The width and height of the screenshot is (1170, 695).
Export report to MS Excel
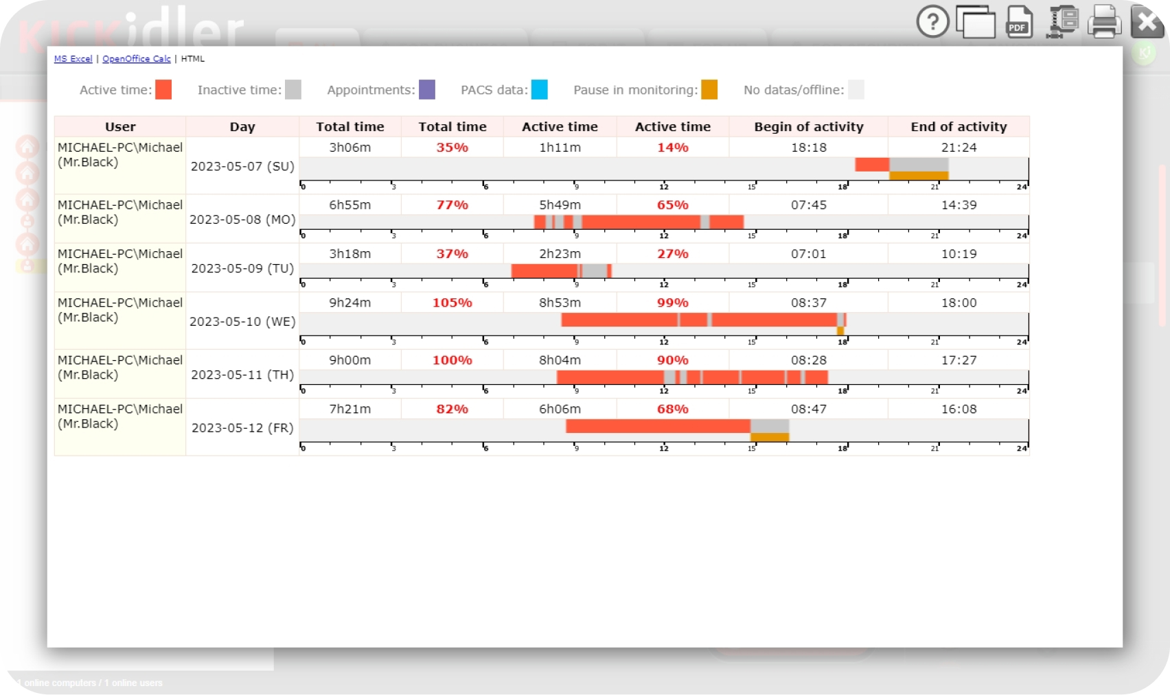[73, 59]
